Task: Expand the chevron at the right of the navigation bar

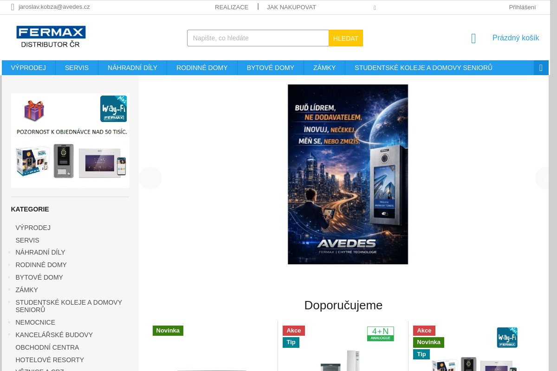Action: point(541,68)
